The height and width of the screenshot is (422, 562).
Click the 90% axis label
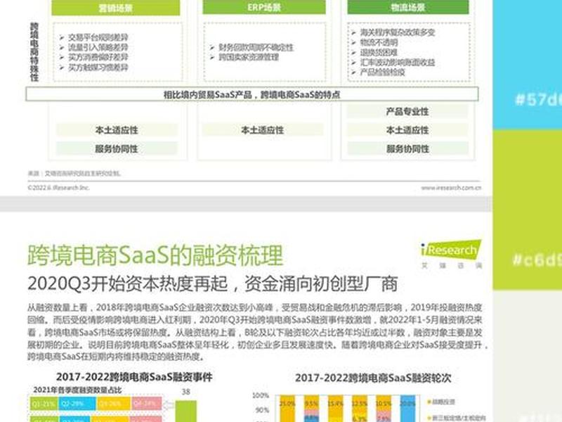pyautogui.click(x=262, y=410)
